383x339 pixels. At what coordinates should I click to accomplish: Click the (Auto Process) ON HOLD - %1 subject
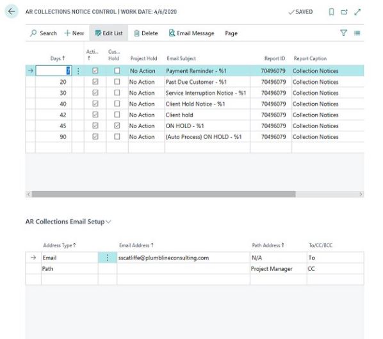(x=204, y=137)
